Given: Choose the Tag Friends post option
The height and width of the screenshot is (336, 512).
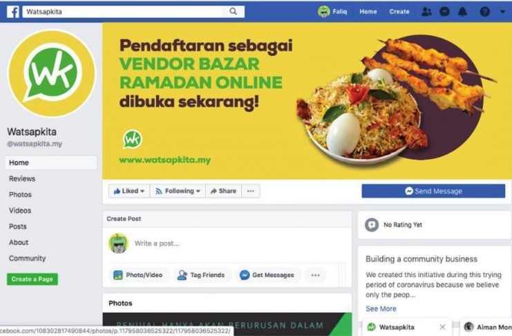Looking at the screenshot, I should coord(201,275).
